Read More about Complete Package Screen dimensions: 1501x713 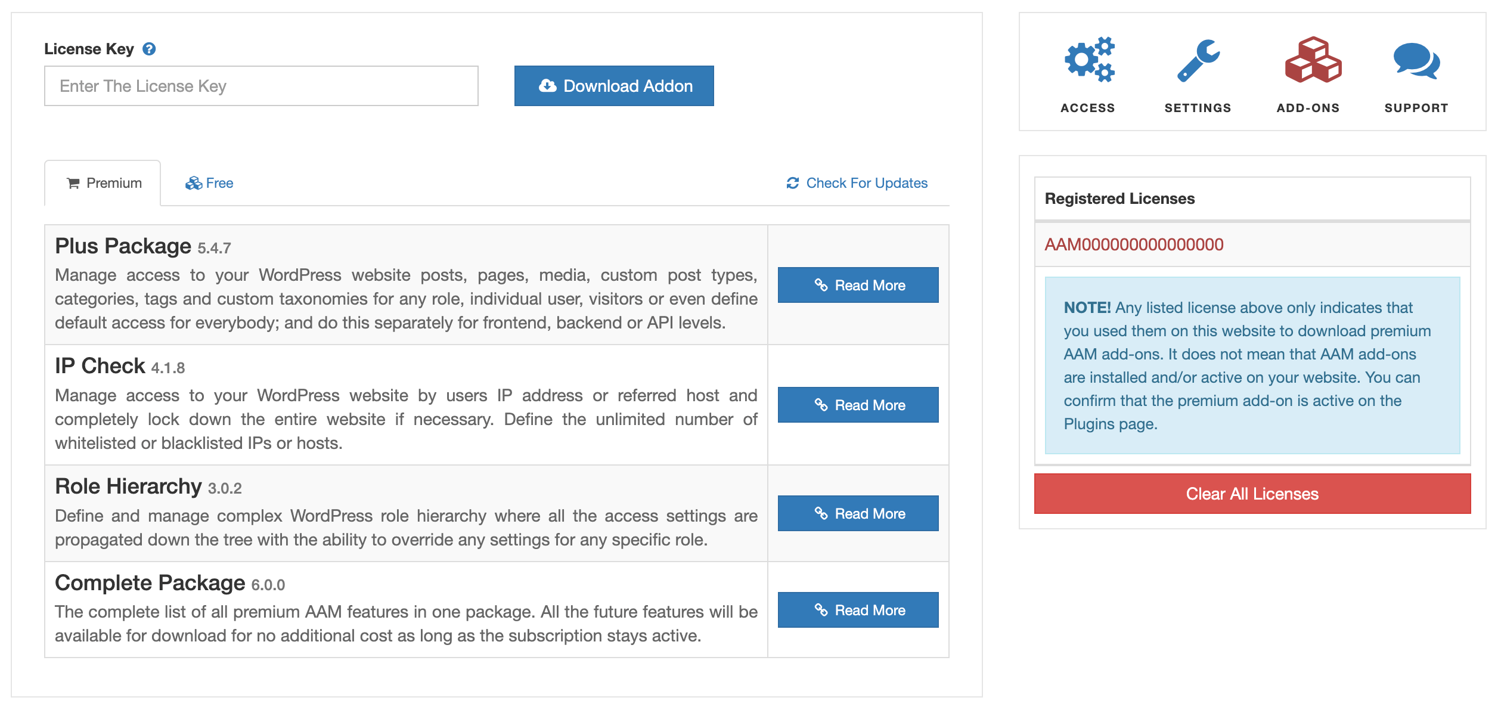pyautogui.click(x=858, y=610)
